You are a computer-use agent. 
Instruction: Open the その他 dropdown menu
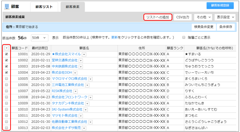(203, 17)
